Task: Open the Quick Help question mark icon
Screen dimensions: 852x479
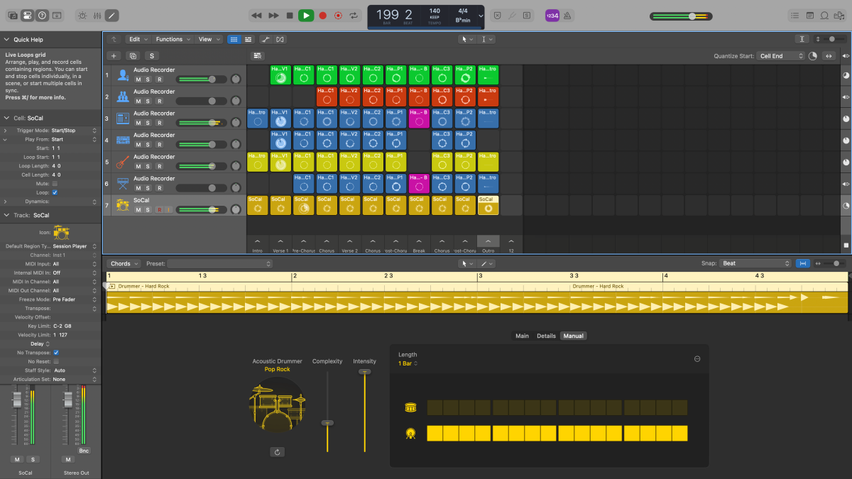Action: point(42,15)
